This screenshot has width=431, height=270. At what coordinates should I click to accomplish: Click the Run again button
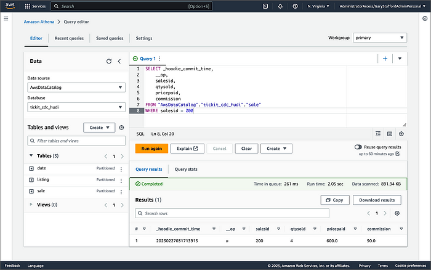[x=151, y=149]
